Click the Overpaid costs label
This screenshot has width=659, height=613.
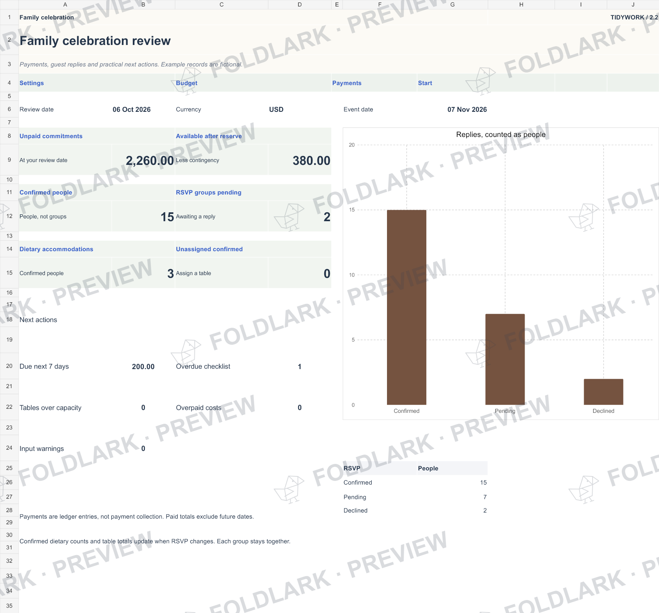(199, 408)
